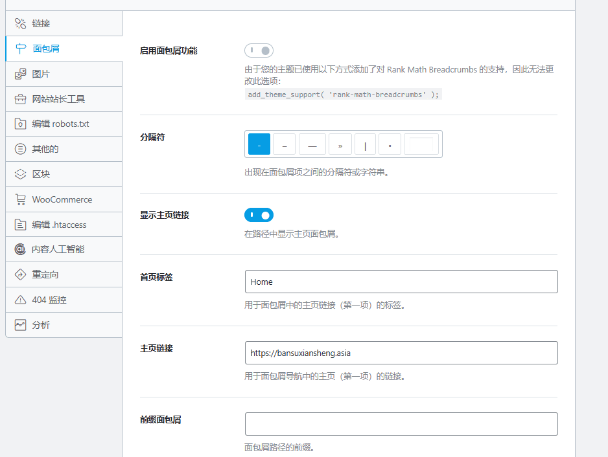Click the blocks icon beside 区块
The height and width of the screenshot is (457, 608).
click(x=21, y=174)
